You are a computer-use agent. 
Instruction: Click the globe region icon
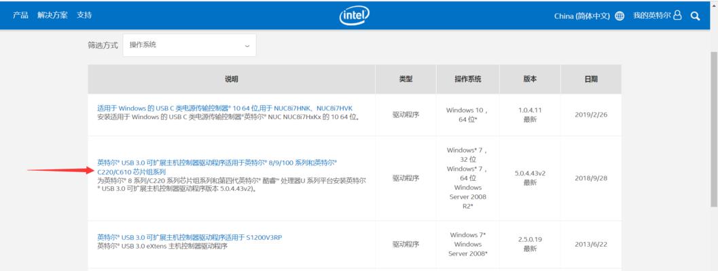620,16
